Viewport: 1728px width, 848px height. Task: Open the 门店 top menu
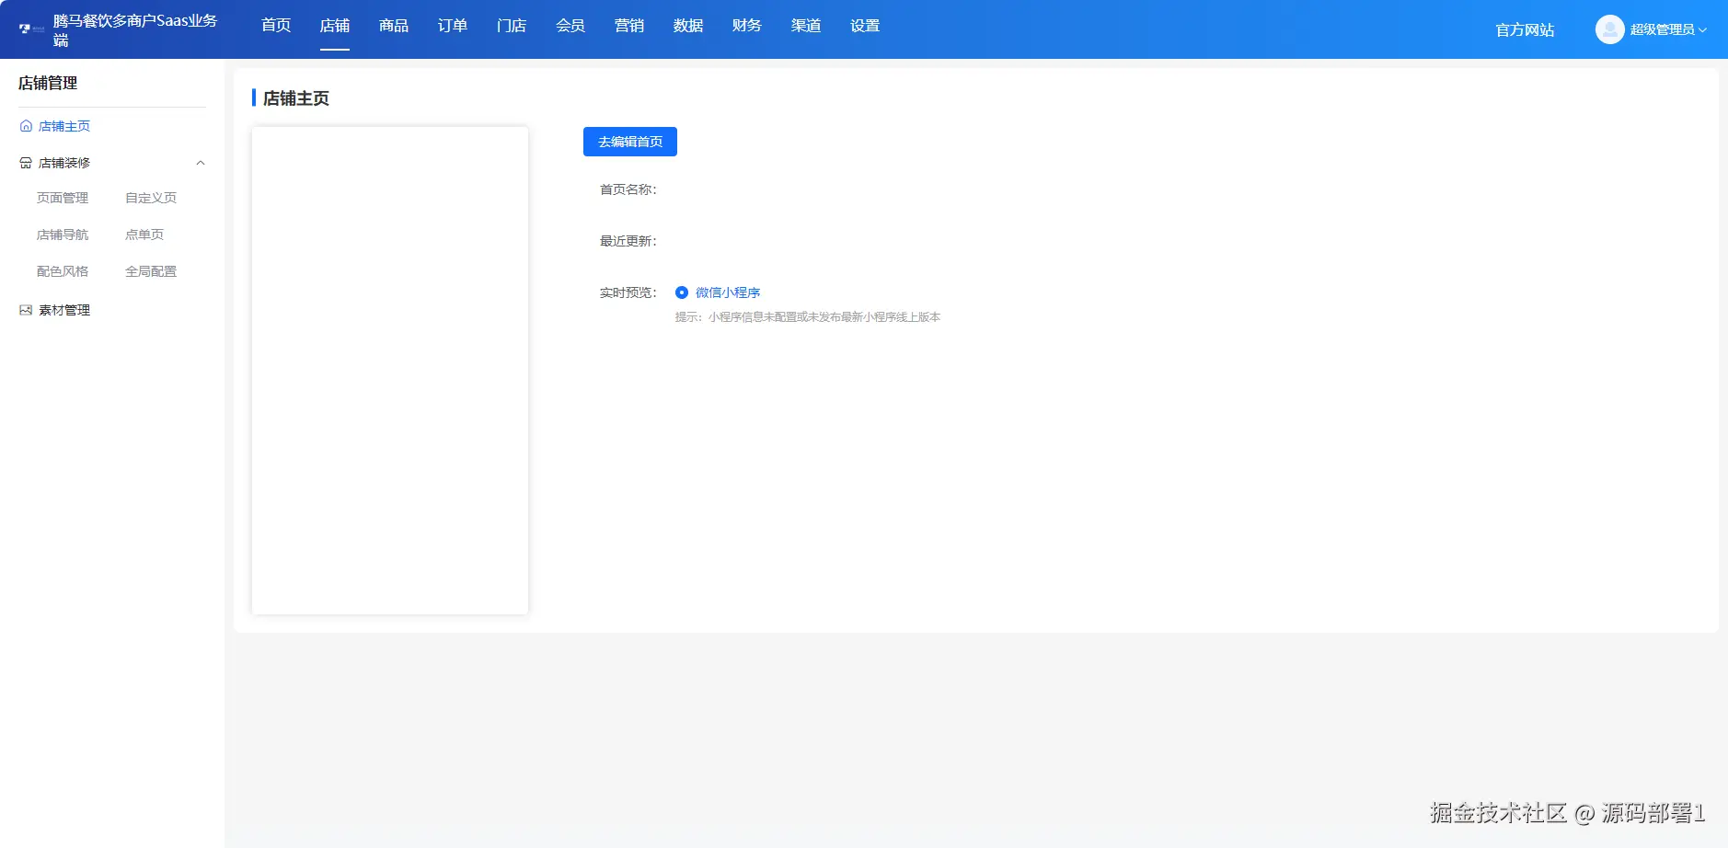coord(512,26)
